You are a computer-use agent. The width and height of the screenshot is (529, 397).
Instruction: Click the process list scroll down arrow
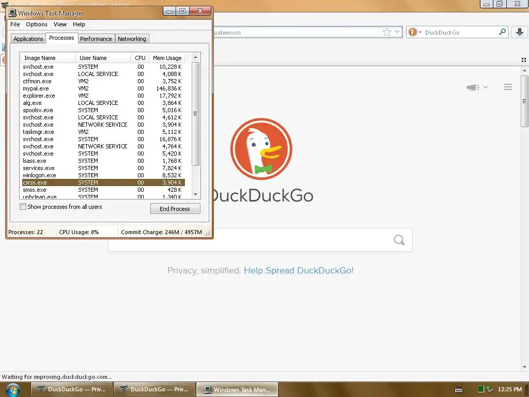195,194
